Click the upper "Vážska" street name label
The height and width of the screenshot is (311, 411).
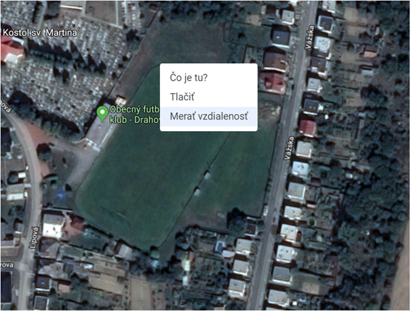coord(309,37)
